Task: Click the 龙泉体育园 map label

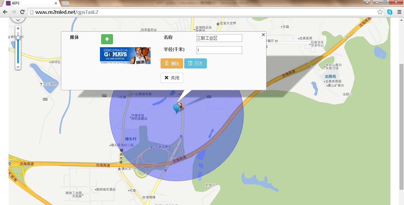Action: coord(333,81)
